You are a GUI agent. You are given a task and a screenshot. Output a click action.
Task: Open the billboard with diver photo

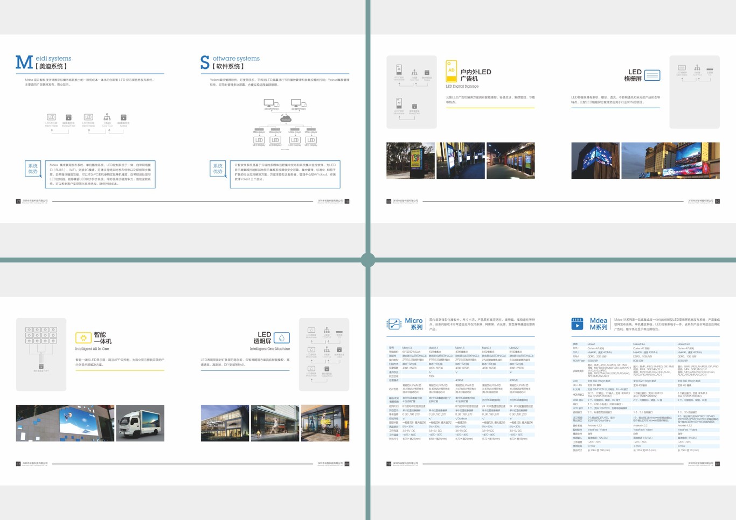click(x=65, y=423)
